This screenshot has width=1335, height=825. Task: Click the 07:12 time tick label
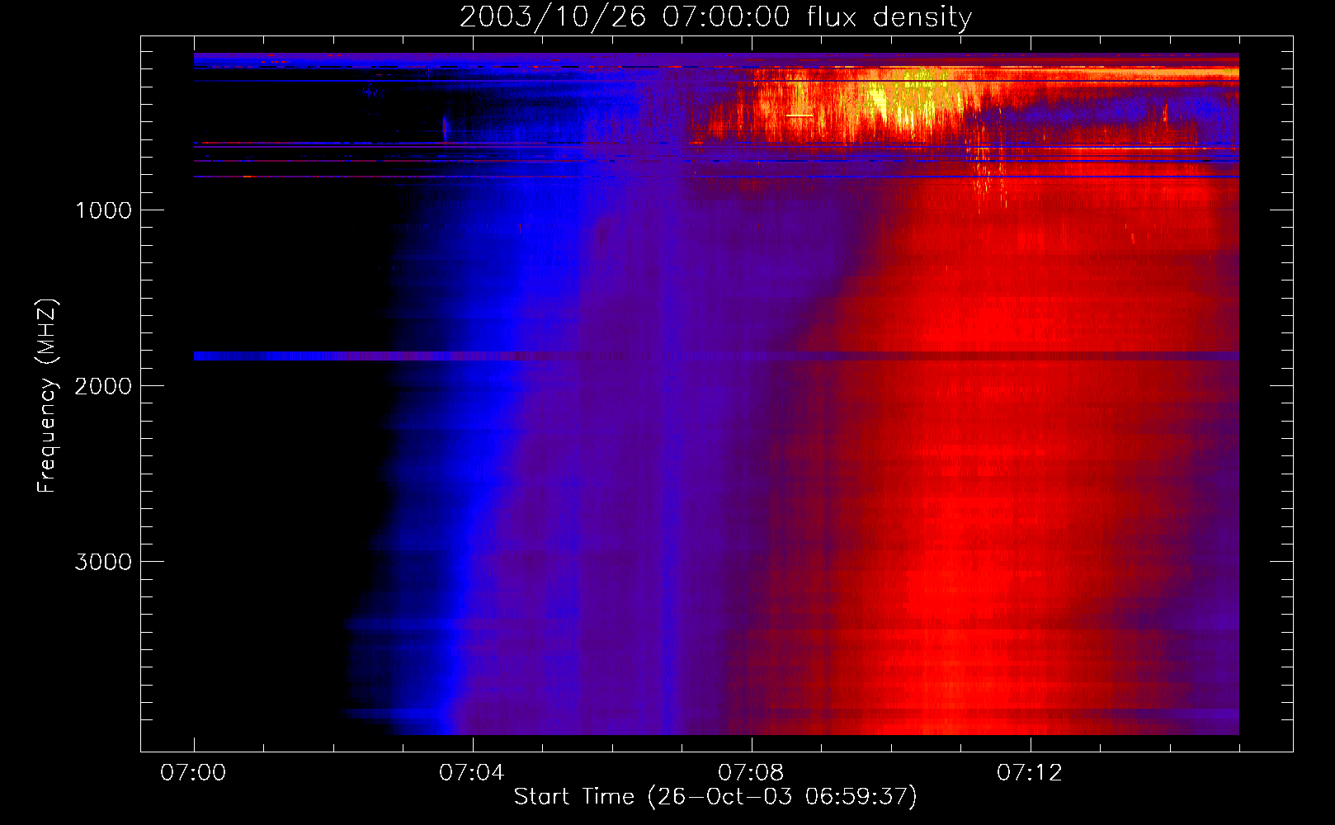tap(1030, 773)
